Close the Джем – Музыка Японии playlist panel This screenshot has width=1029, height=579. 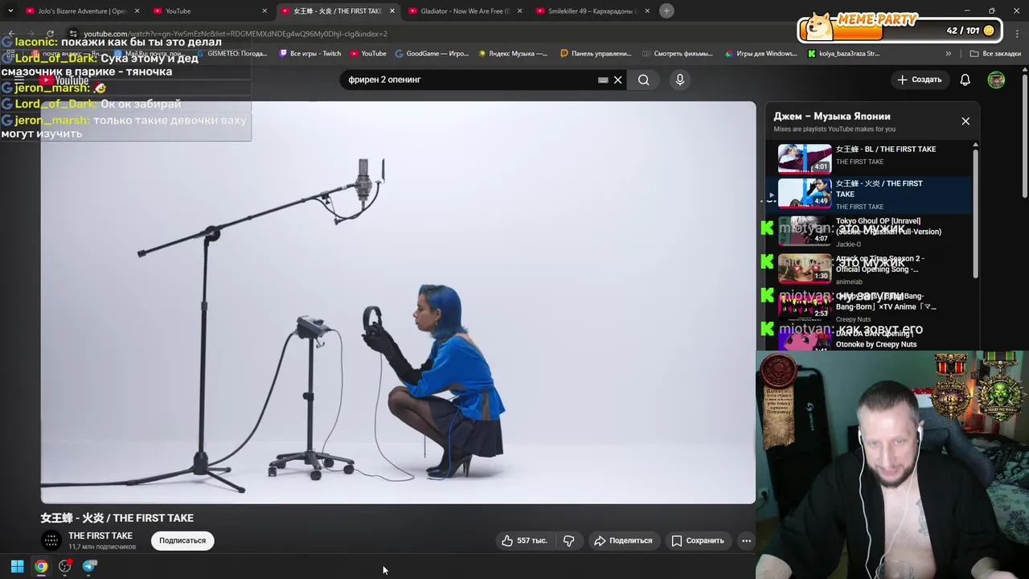click(x=965, y=121)
